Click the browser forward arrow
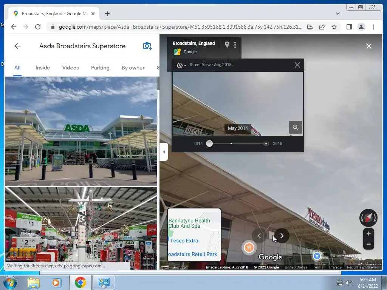Image resolution: width=387 pixels, height=290 pixels. click(x=26, y=27)
